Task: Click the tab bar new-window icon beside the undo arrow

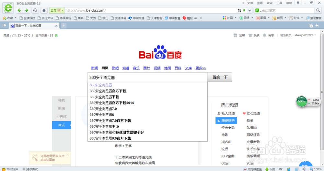Action: click(311, 26)
